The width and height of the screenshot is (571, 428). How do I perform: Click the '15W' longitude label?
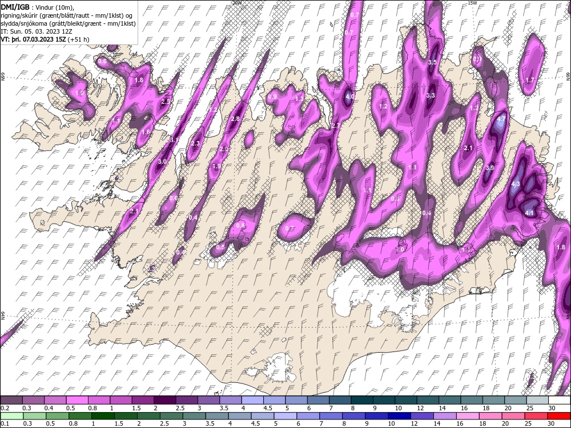(472, 2)
